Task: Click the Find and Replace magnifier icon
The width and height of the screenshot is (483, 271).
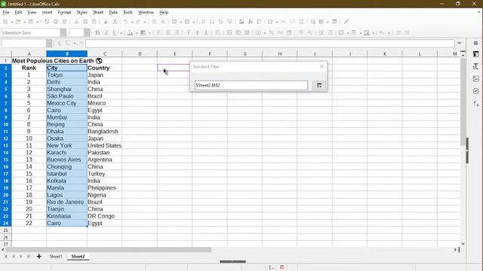Action: click(154, 22)
